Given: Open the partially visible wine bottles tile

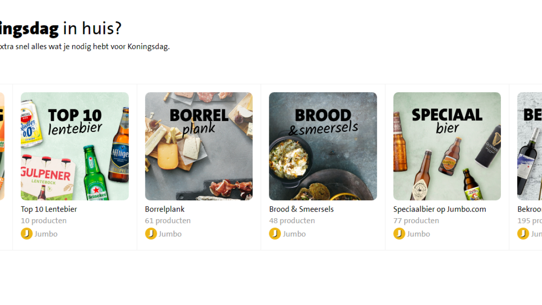Looking at the screenshot, I should tap(530, 146).
